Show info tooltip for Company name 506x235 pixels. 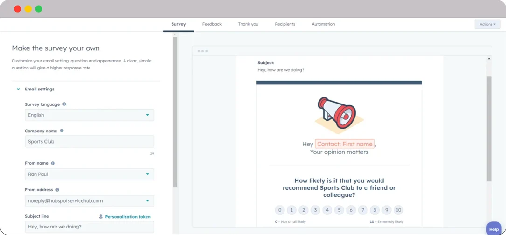(62, 131)
